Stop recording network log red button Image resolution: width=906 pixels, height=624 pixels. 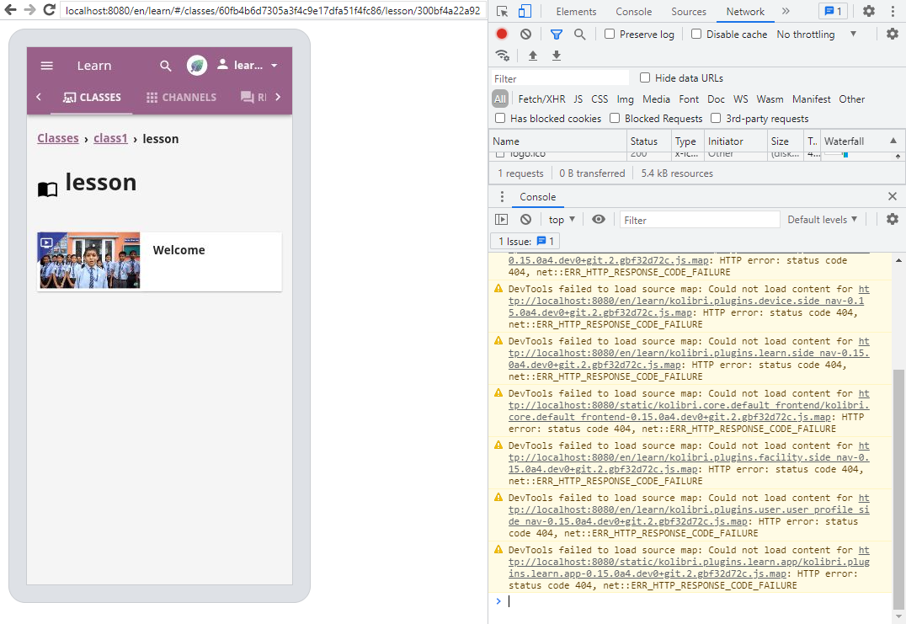click(502, 34)
